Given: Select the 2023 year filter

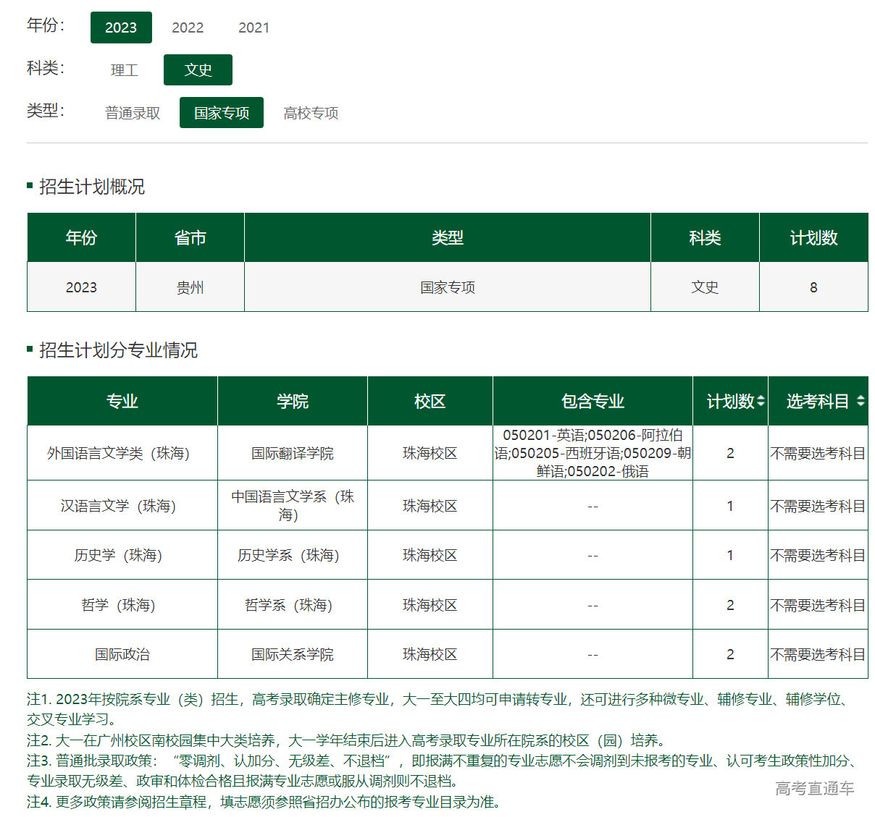Looking at the screenshot, I should [x=121, y=27].
